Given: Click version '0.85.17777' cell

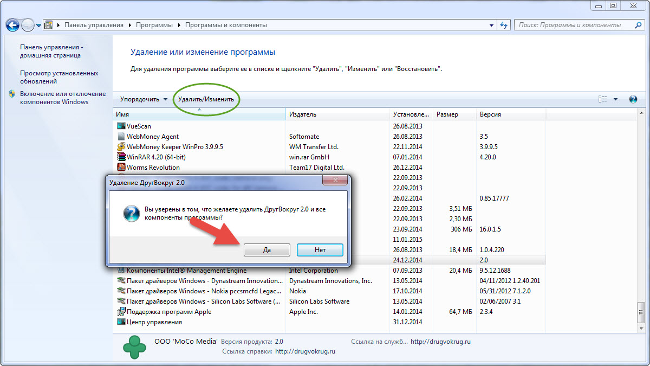Looking at the screenshot, I should click(x=495, y=198).
